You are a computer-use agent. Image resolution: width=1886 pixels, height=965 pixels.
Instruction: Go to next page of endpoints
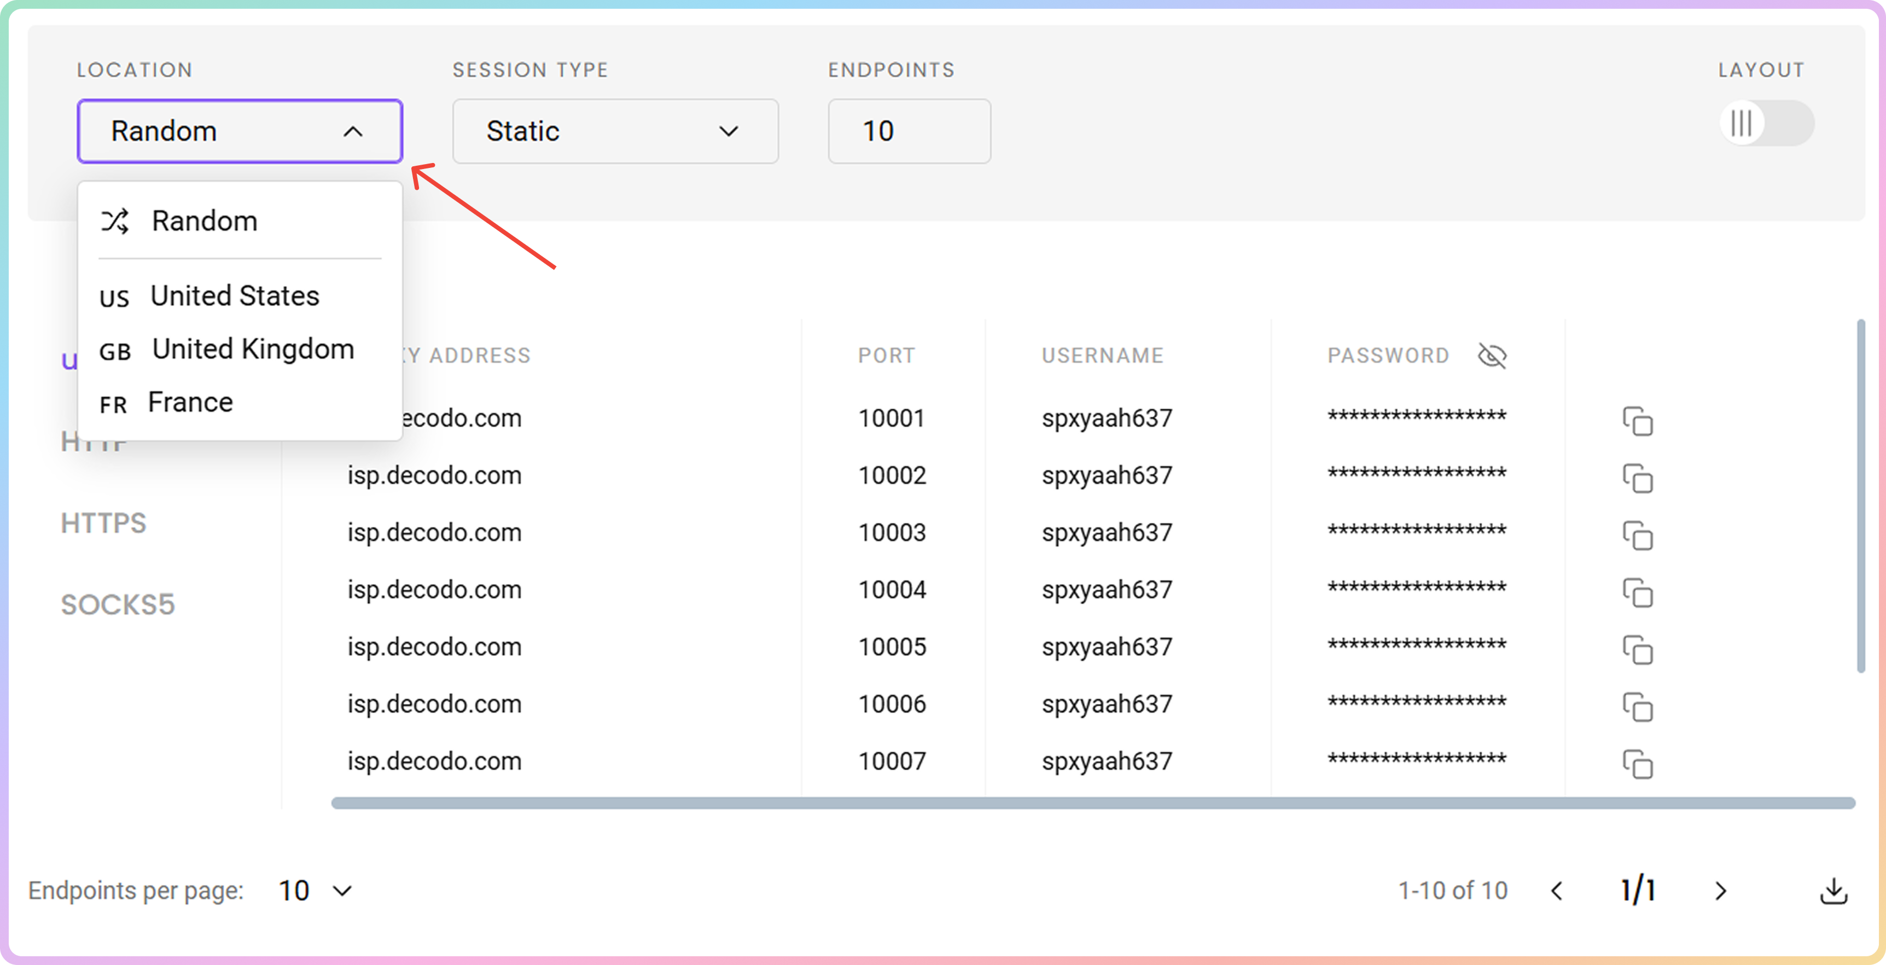(x=1720, y=891)
